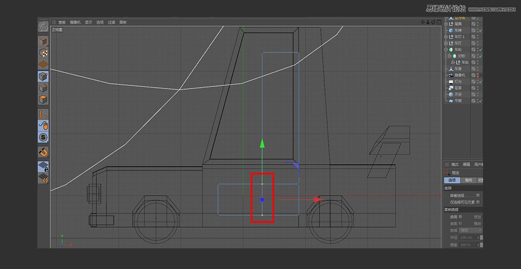Viewport: 521px width, 269px height.
Task: Click the viewport layout toggle icon
Action: coord(439,22)
